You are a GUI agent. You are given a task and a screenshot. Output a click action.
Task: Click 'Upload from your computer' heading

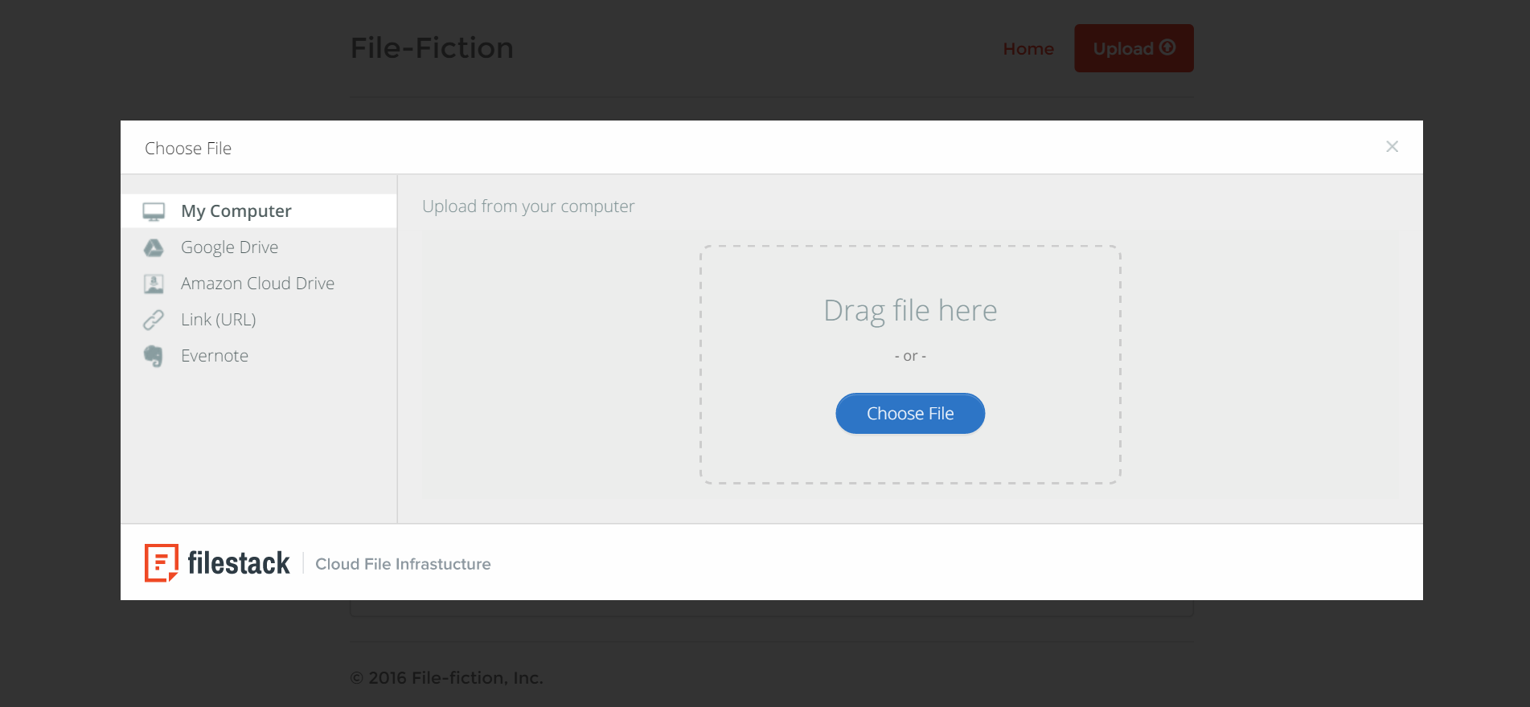tap(528, 206)
